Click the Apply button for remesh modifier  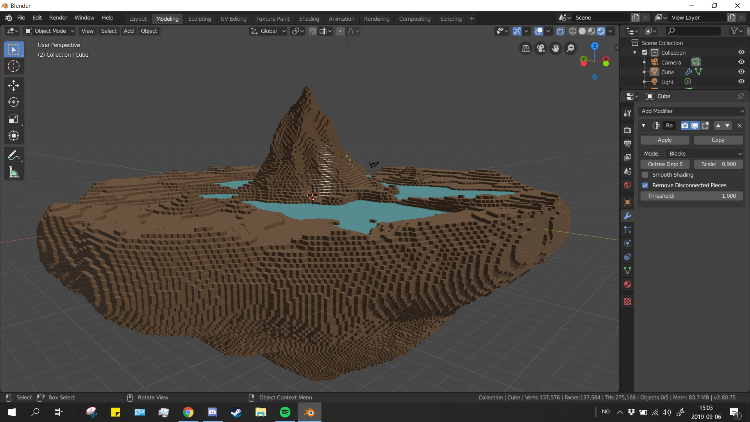pos(664,139)
